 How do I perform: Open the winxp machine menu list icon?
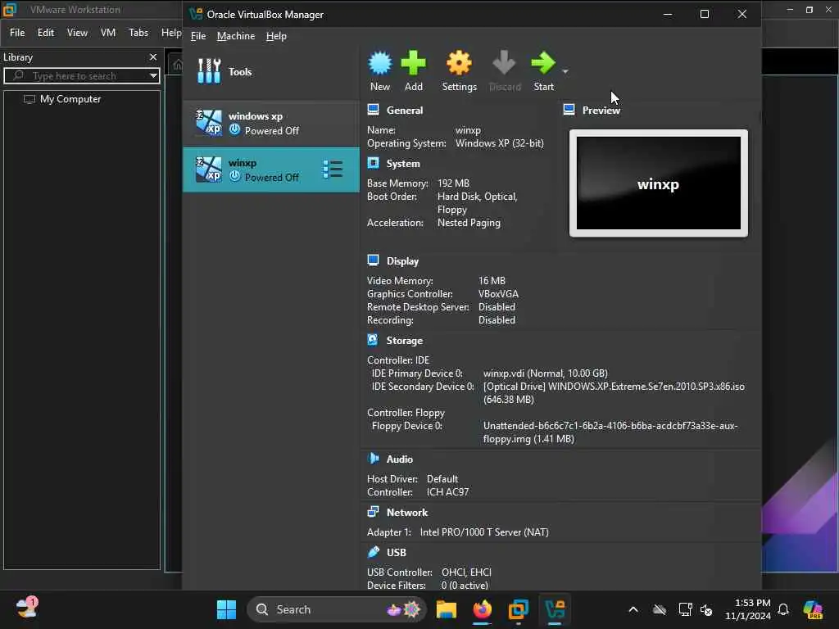pyautogui.click(x=333, y=169)
